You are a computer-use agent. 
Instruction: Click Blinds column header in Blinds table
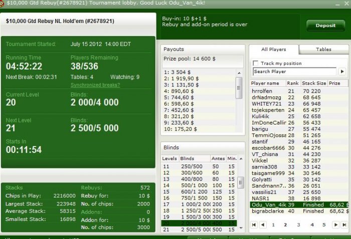tap(194, 158)
